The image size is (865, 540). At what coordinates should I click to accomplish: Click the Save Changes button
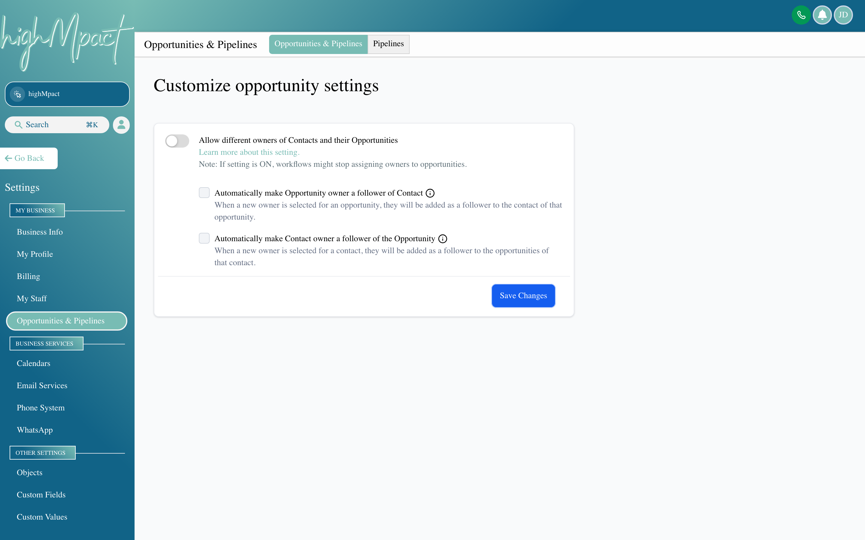[523, 296]
